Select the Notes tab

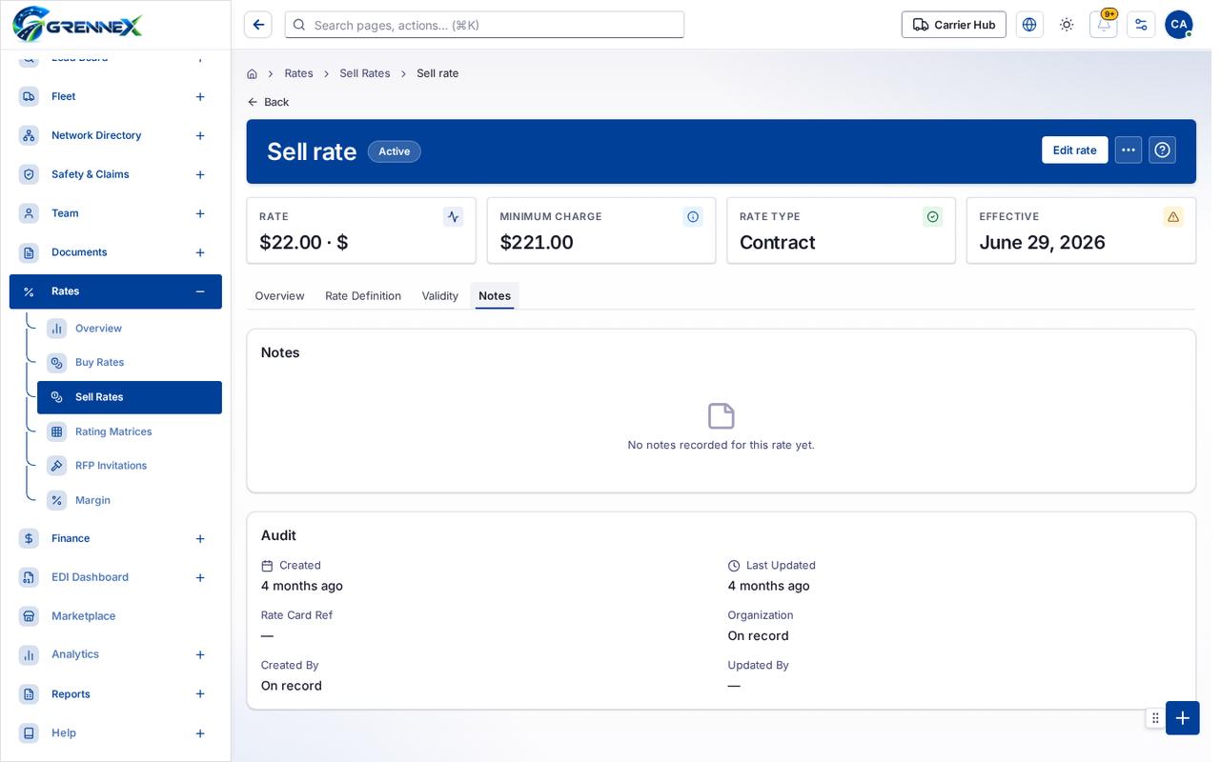(495, 296)
